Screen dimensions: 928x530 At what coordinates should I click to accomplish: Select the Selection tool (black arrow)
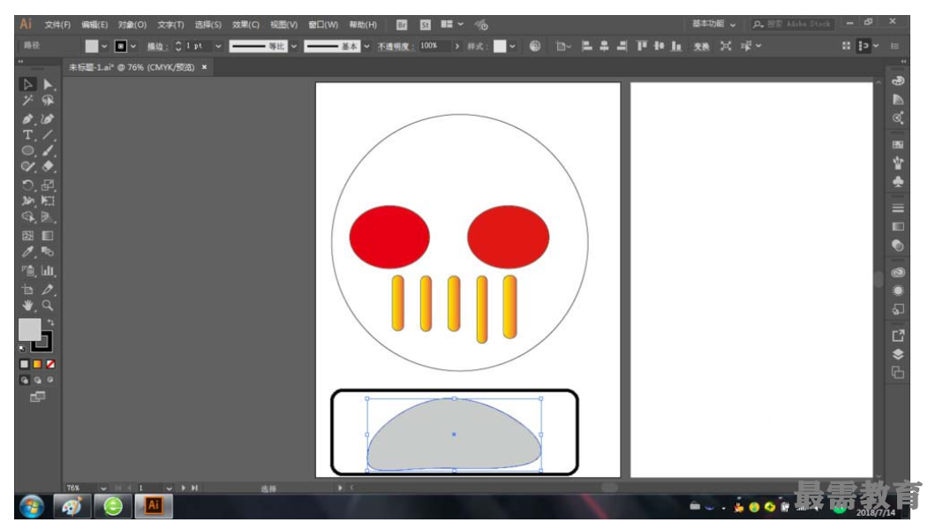click(x=27, y=85)
